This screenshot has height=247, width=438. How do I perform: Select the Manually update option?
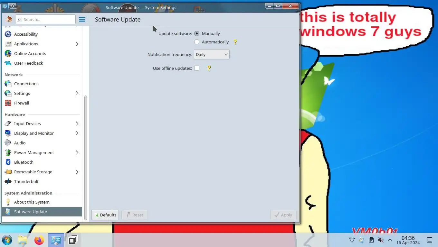pyautogui.click(x=197, y=33)
